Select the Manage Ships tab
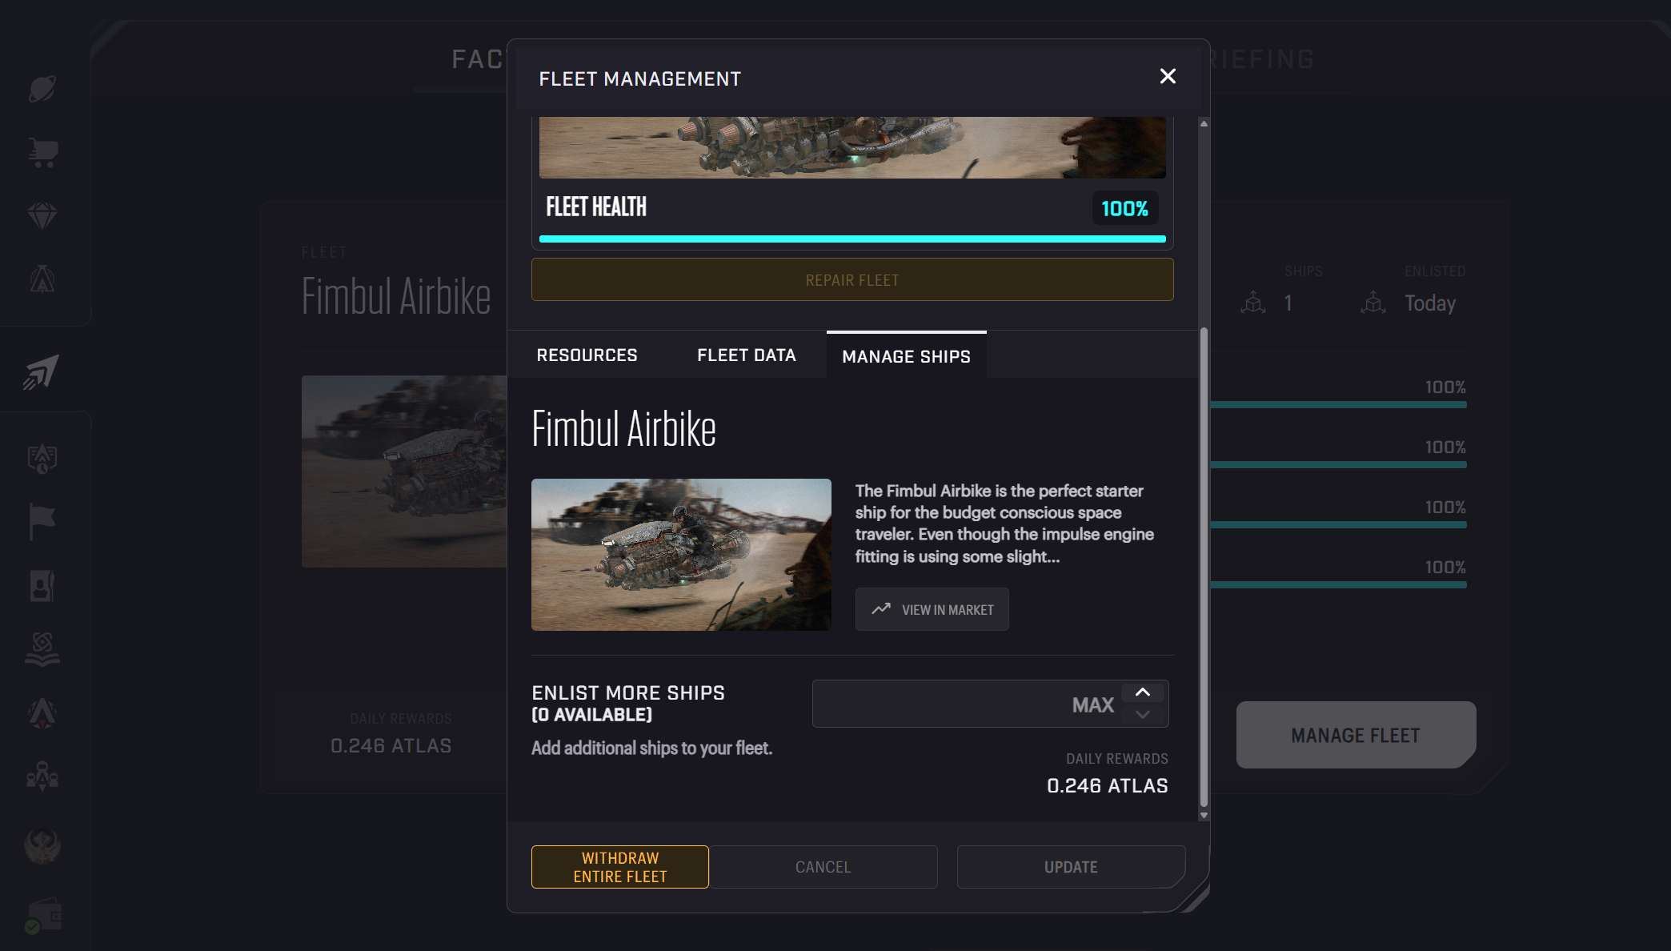The width and height of the screenshot is (1671, 951). coord(907,355)
